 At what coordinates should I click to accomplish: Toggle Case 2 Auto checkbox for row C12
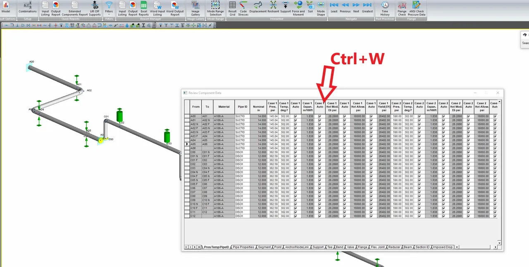(419, 216)
